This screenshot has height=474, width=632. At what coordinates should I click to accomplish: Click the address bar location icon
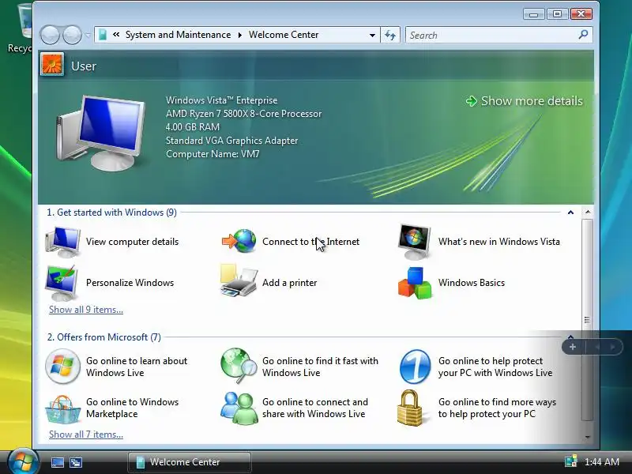click(x=103, y=35)
